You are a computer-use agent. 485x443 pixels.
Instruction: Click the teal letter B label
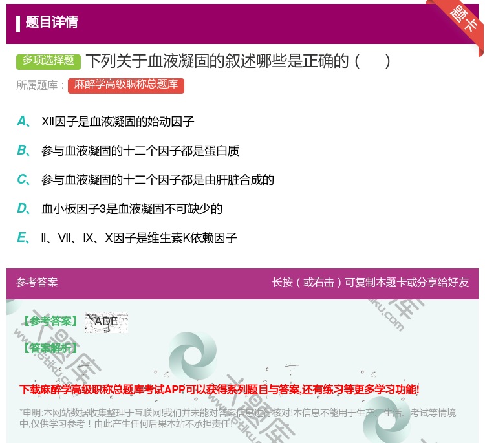pos(23,150)
